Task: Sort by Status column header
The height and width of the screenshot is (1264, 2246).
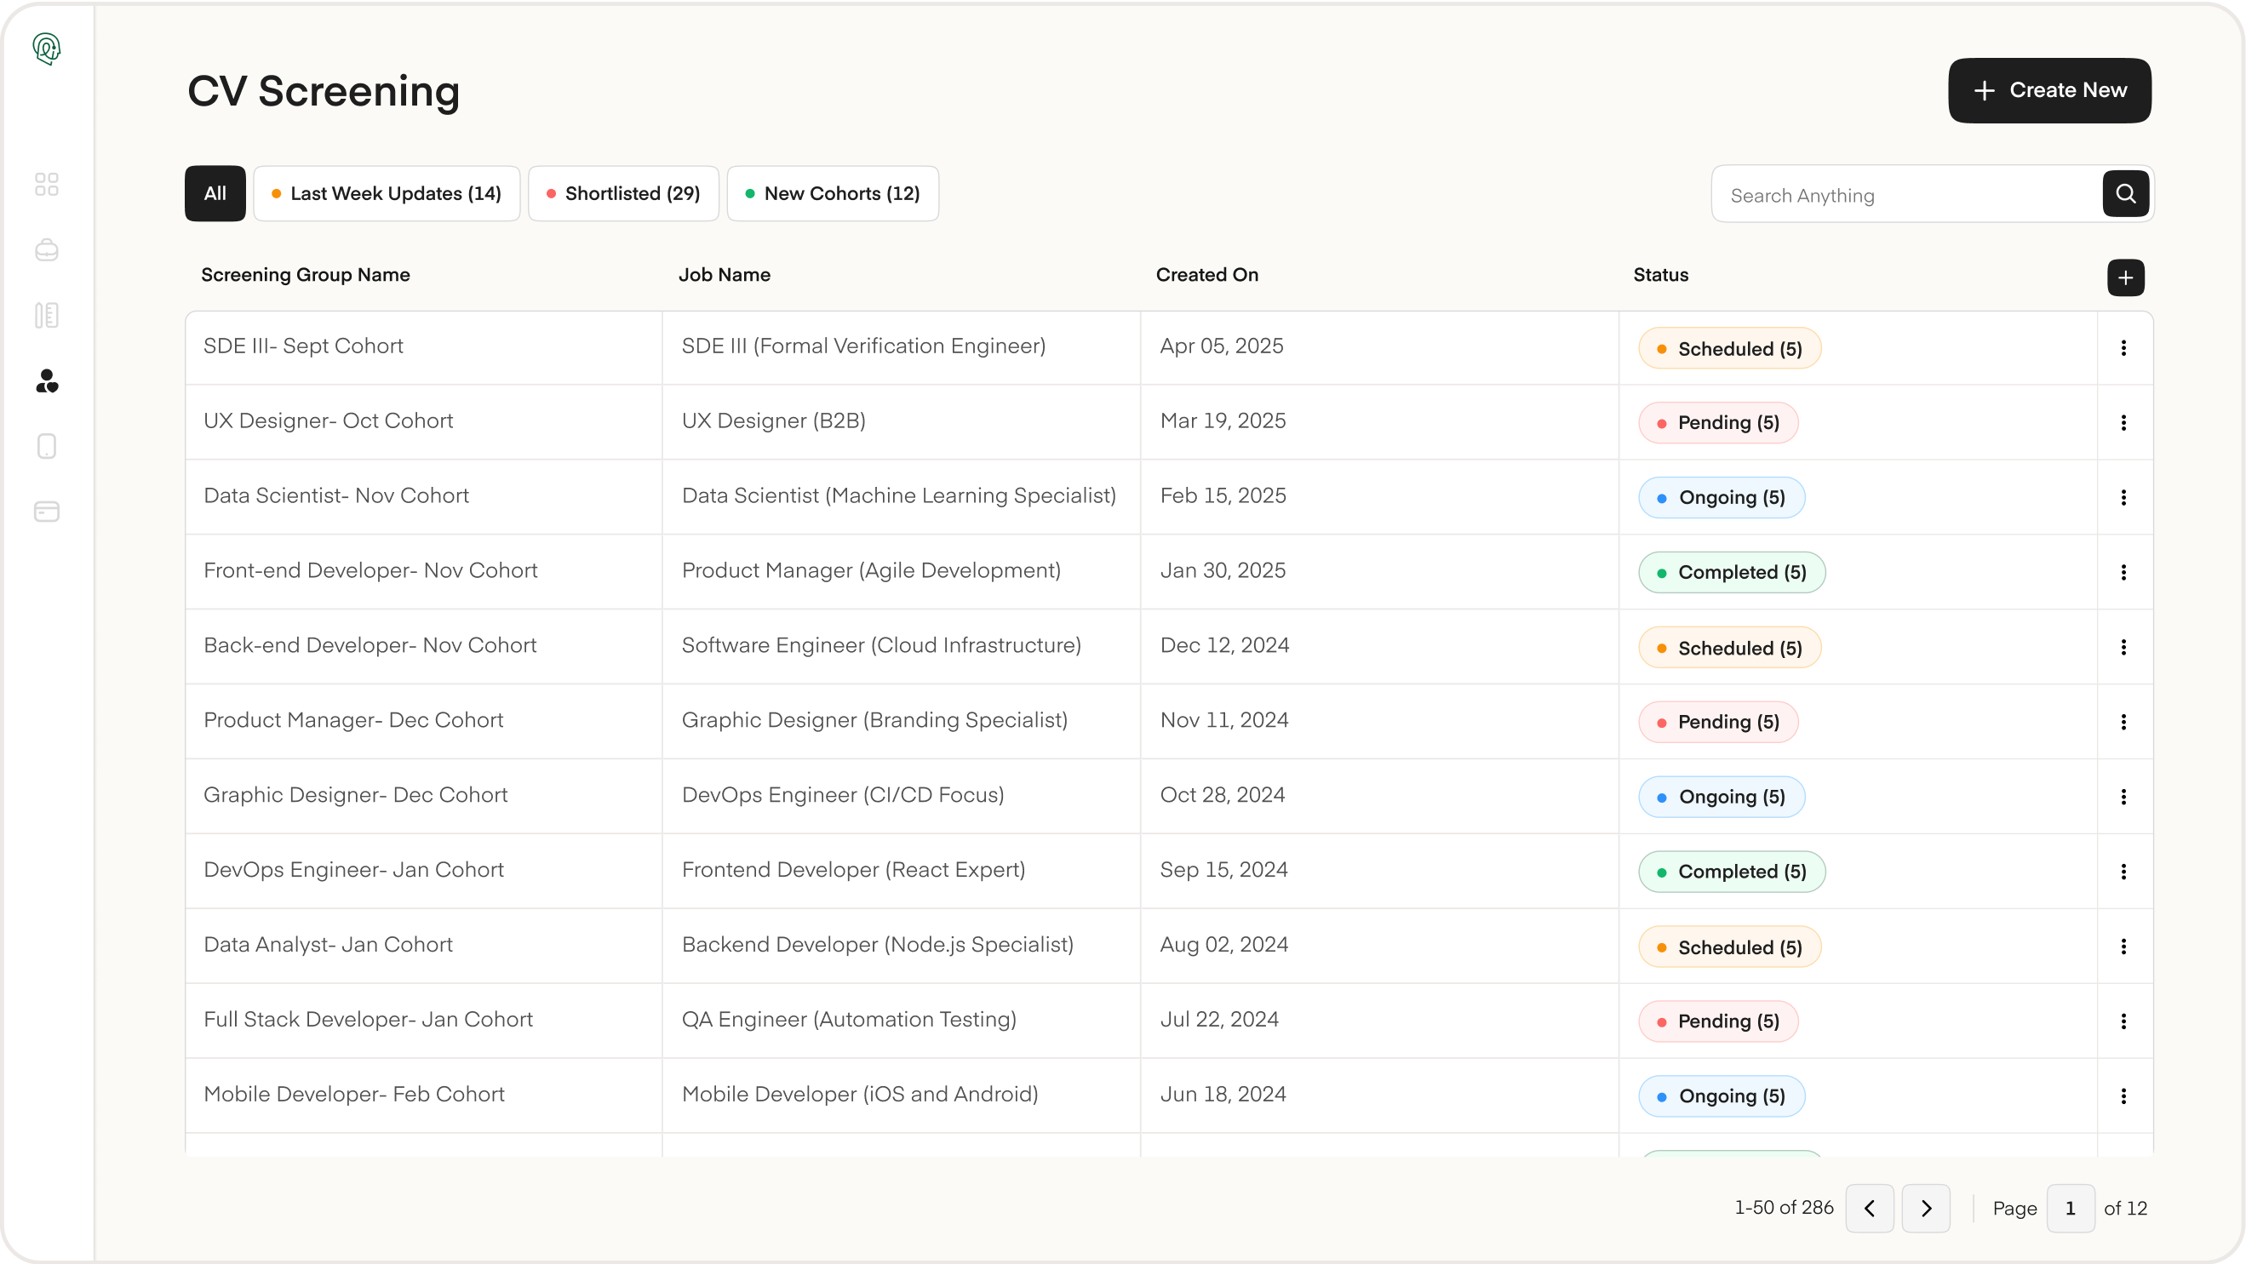Action: [1661, 275]
